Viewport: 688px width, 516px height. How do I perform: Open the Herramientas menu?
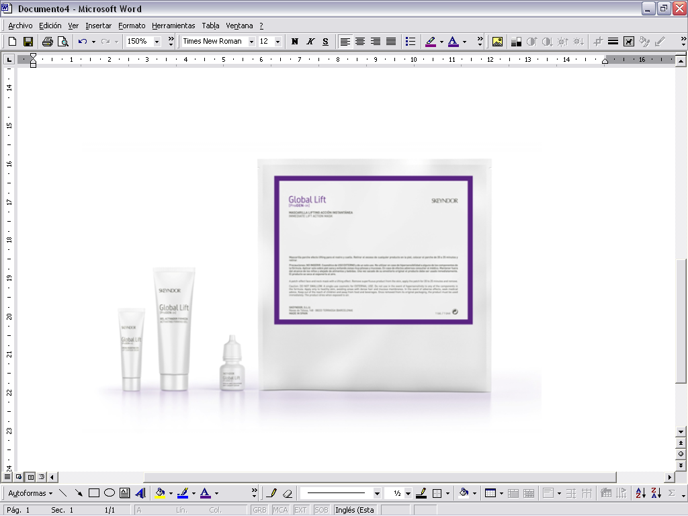click(x=174, y=26)
